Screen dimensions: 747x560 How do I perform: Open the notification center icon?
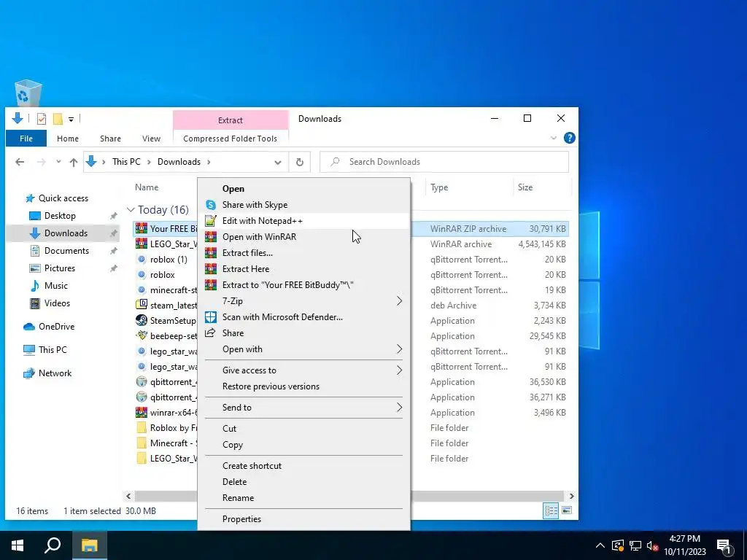pyautogui.click(x=724, y=547)
